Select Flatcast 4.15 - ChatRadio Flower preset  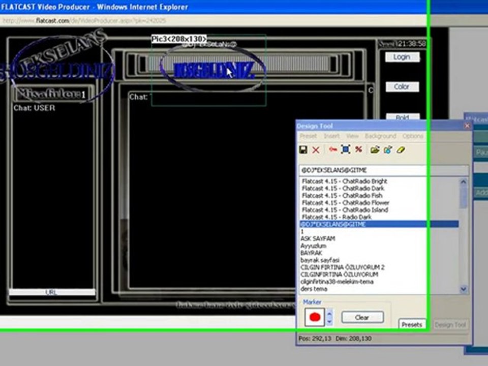click(346, 203)
